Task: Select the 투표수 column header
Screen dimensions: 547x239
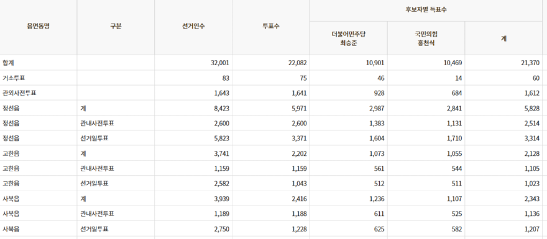Action: click(x=271, y=26)
